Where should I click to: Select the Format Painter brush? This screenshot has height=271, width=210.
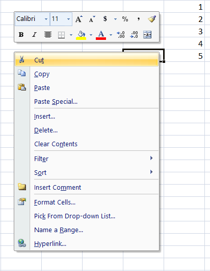152,19
